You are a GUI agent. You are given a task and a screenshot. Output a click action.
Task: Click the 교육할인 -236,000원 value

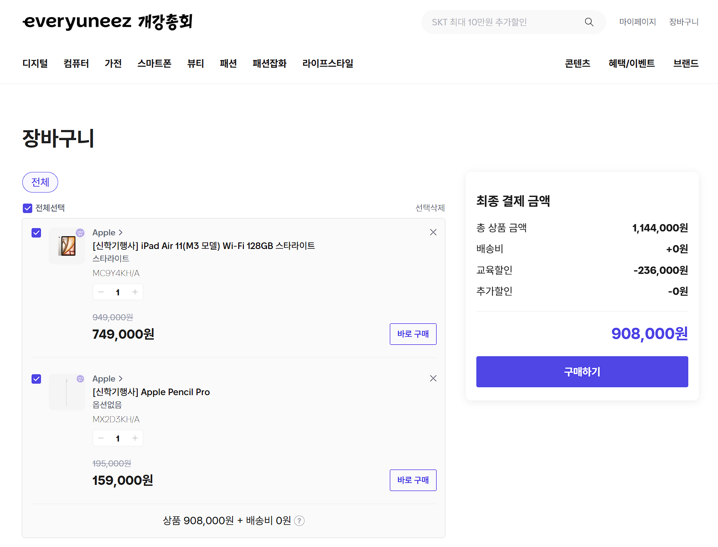pyautogui.click(x=661, y=270)
